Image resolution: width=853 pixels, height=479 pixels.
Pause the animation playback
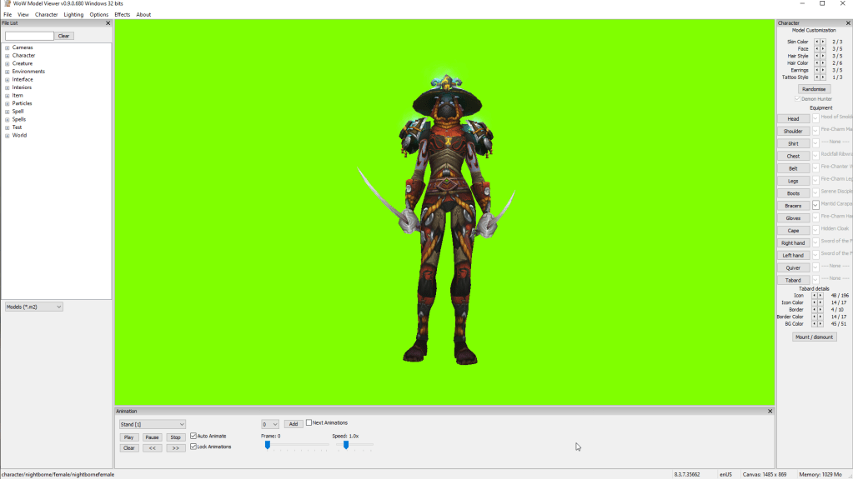tap(152, 437)
